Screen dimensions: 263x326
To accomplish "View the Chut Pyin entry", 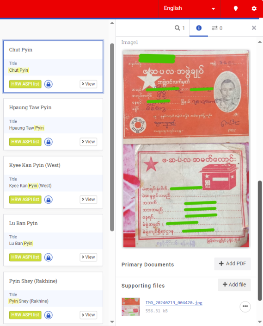I will pos(88,84).
